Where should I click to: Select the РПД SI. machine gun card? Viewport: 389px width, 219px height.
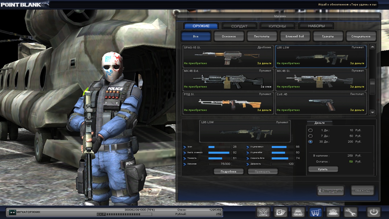(x=228, y=103)
